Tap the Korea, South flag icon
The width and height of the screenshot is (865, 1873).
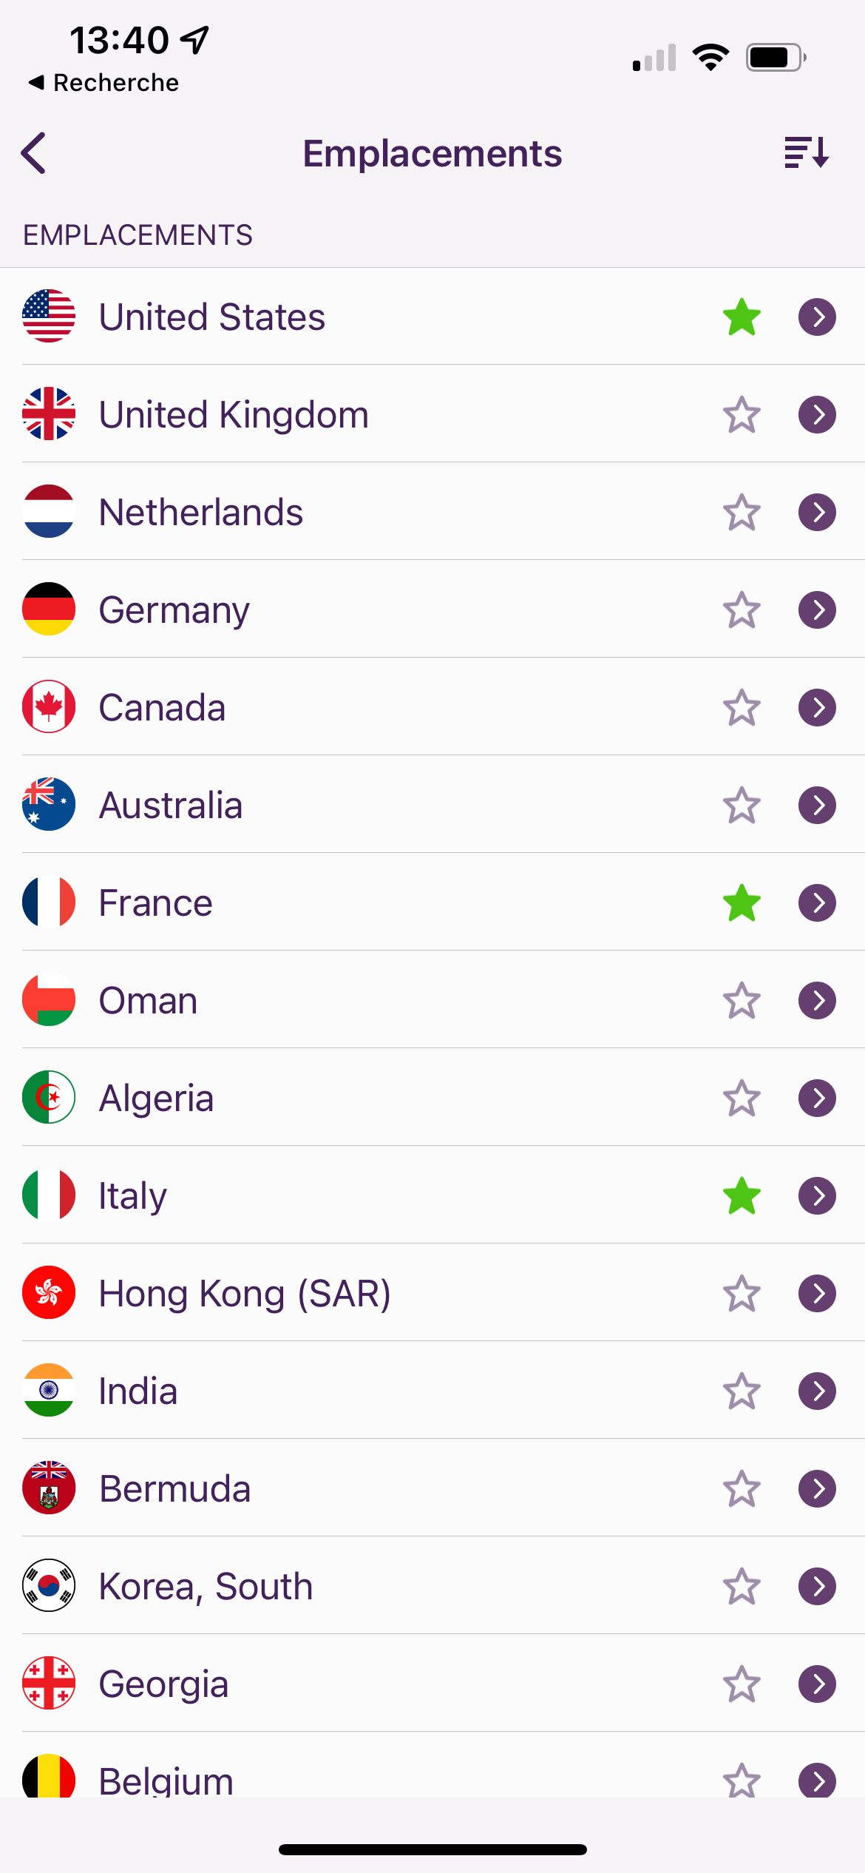point(49,1586)
